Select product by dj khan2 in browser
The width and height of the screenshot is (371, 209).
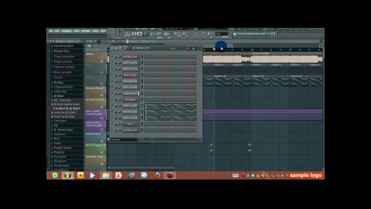point(68,109)
